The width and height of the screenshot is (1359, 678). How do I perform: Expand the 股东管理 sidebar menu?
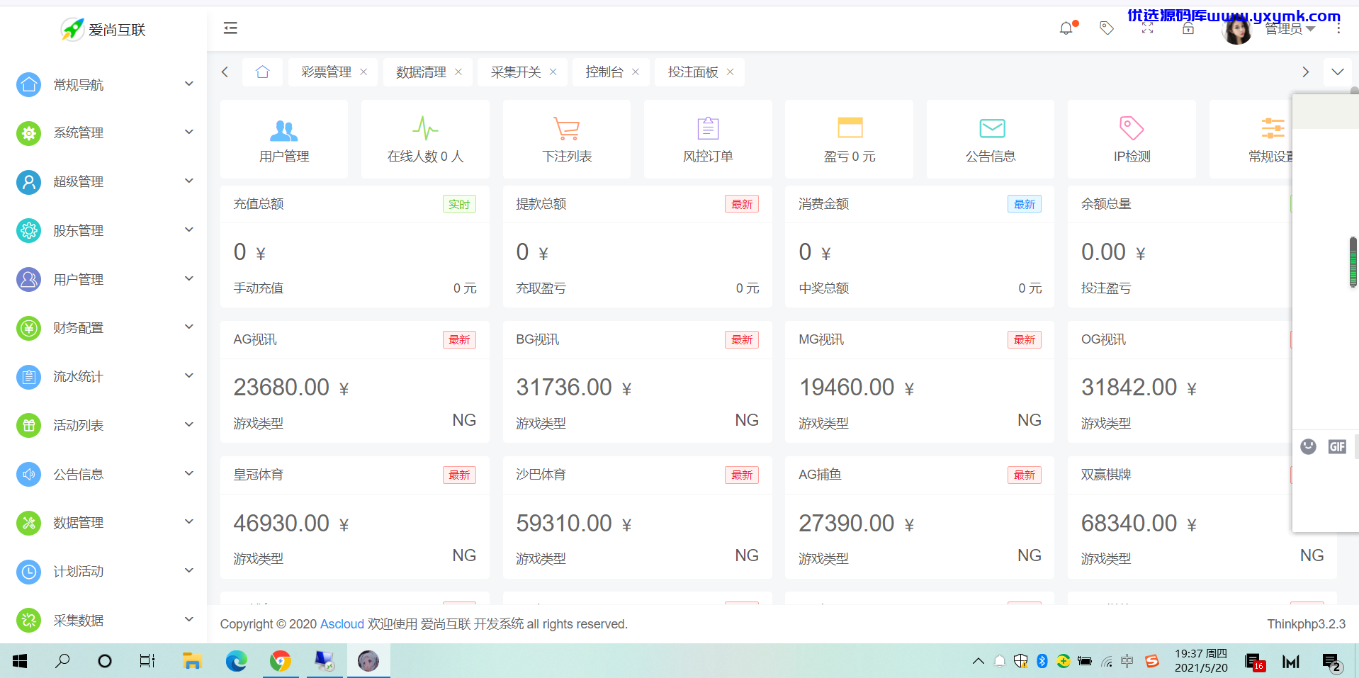pos(103,230)
